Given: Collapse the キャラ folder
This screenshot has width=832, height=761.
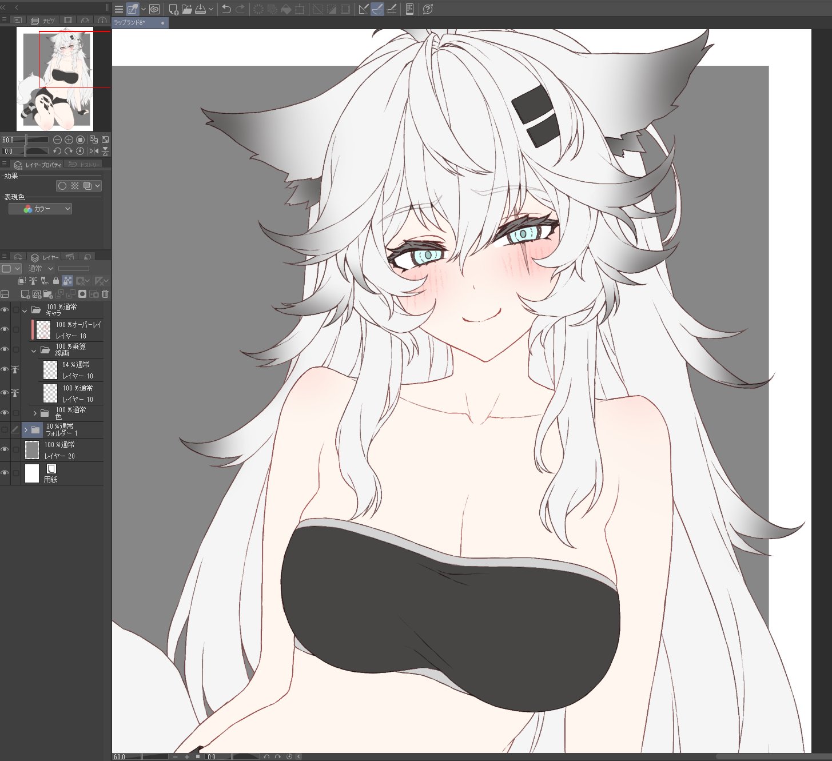Looking at the screenshot, I should (25, 310).
